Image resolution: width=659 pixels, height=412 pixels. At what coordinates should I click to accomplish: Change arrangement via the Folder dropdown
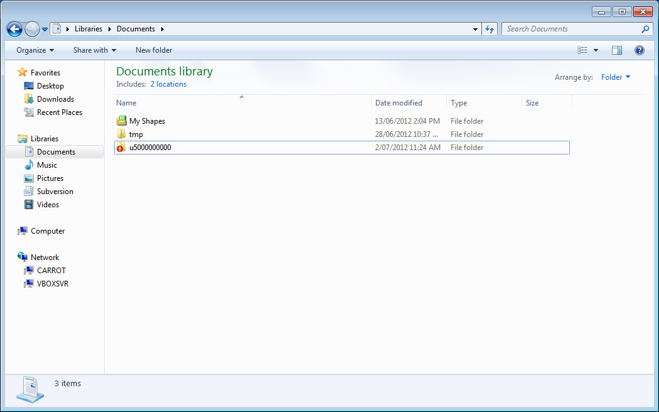pyautogui.click(x=615, y=77)
